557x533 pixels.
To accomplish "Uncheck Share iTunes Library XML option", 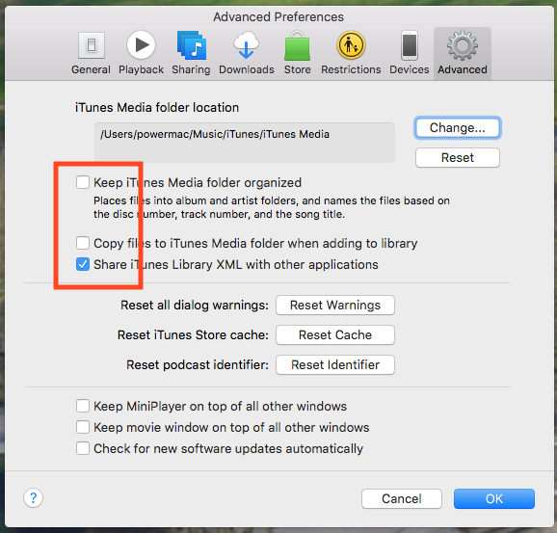I will (83, 264).
